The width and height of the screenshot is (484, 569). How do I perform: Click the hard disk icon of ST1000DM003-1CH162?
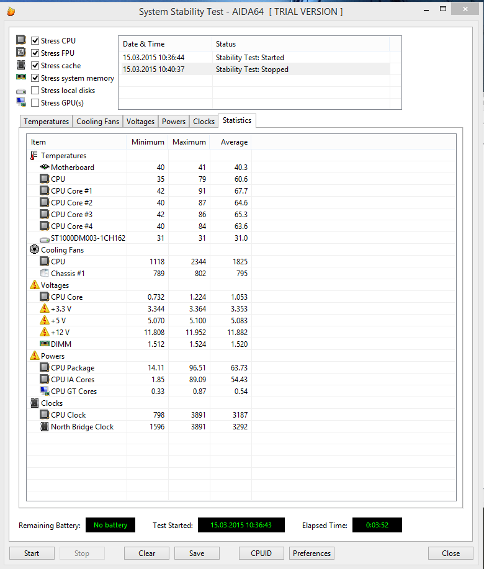[44, 239]
